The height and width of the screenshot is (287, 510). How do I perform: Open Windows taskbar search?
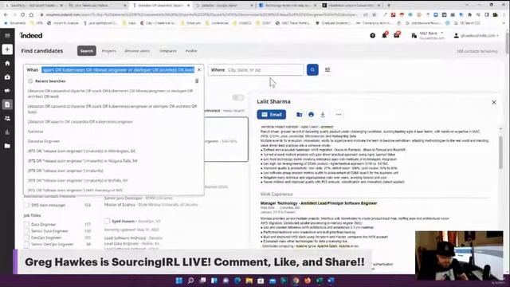click(x=190, y=281)
